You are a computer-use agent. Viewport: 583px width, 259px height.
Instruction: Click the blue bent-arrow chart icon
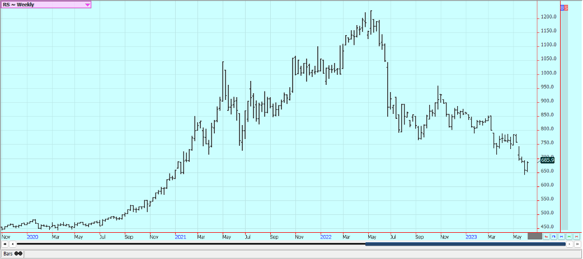554,236
